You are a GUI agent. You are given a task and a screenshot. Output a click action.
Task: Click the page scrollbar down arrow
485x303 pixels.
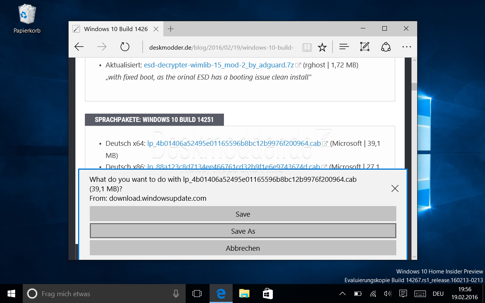(x=414, y=256)
